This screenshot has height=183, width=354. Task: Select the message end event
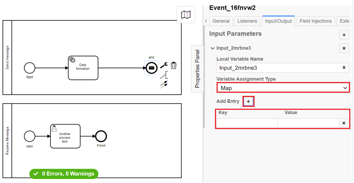point(152,68)
